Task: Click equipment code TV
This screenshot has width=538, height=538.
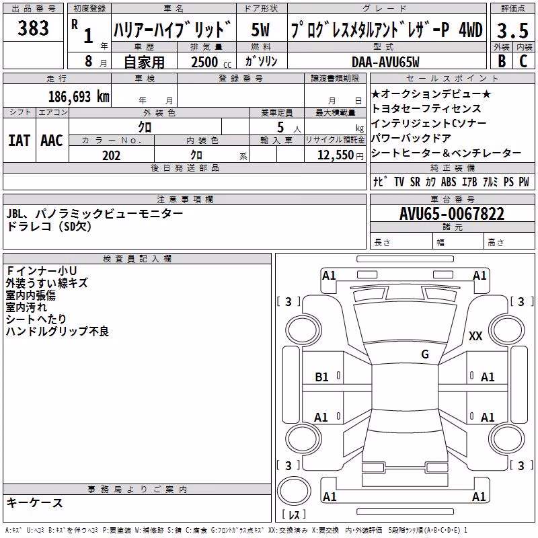Action: pyautogui.click(x=399, y=182)
